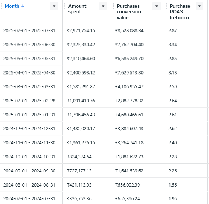
Task: Open Purchases conversion value column dropdown
Action: (x=156, y=6)
